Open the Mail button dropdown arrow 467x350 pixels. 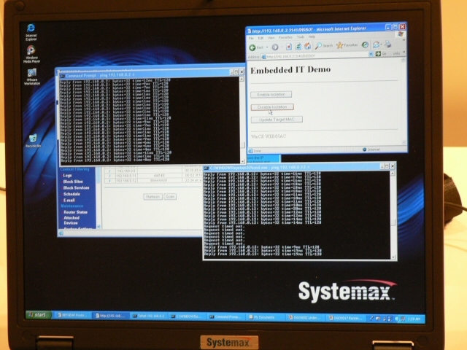click(382, 44)
